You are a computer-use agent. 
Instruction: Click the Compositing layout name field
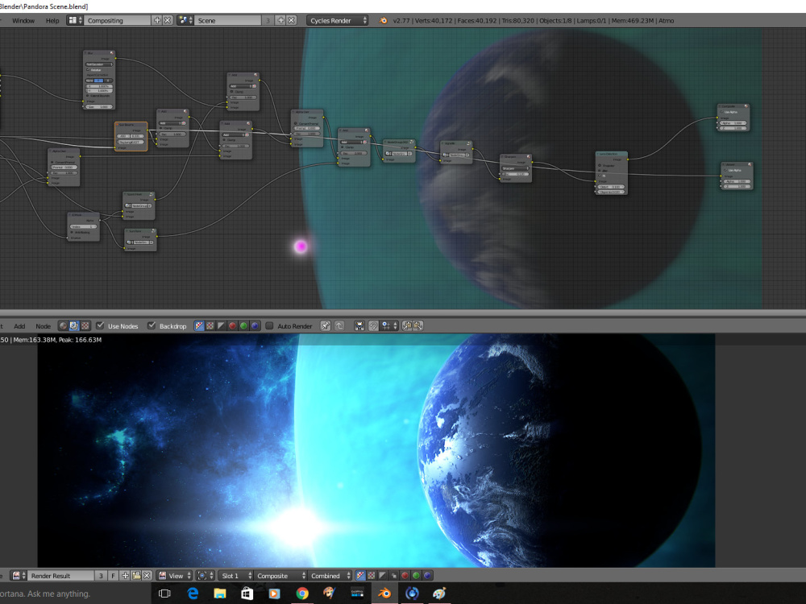point(117,21)
